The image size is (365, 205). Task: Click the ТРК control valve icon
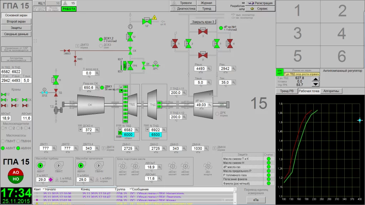(130, 66)
